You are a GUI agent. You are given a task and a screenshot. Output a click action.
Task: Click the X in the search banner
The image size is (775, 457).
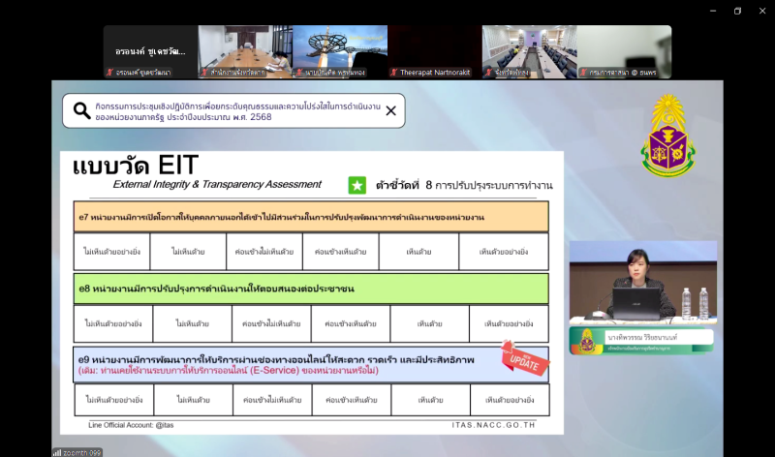390,110
